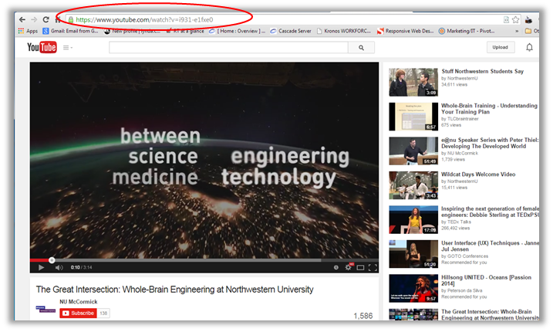Mute the video with the speaker icon
The height and width of the screenshot is (332, 553).
[x=59, y=267]
